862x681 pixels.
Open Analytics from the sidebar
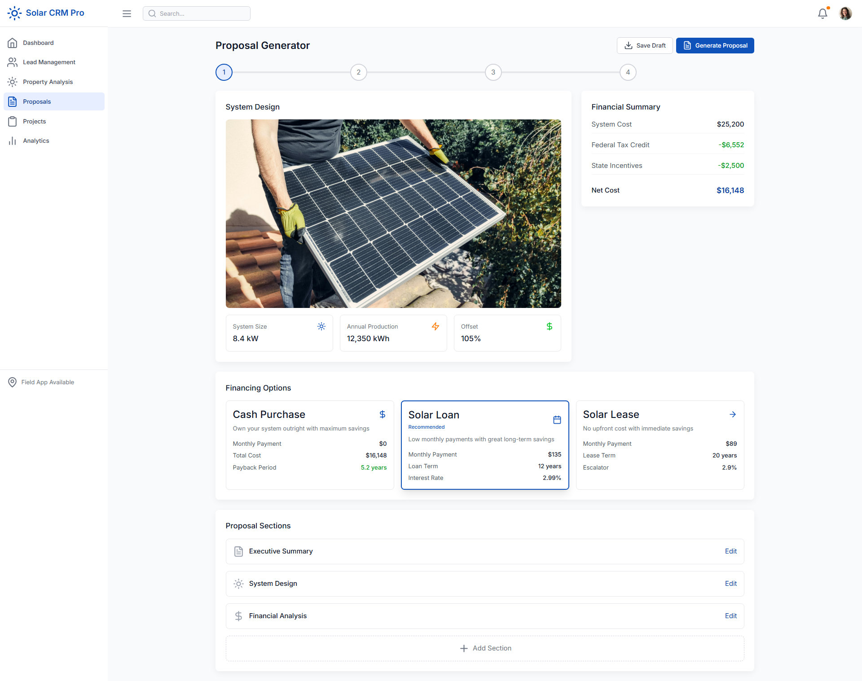[x=36, y=141]
